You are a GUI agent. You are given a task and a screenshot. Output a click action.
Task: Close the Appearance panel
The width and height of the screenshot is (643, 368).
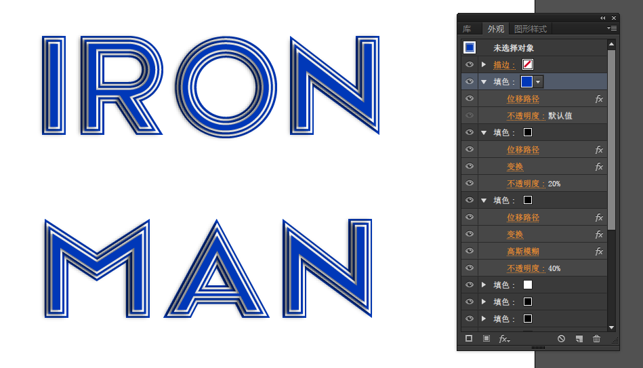pos(614,18)
